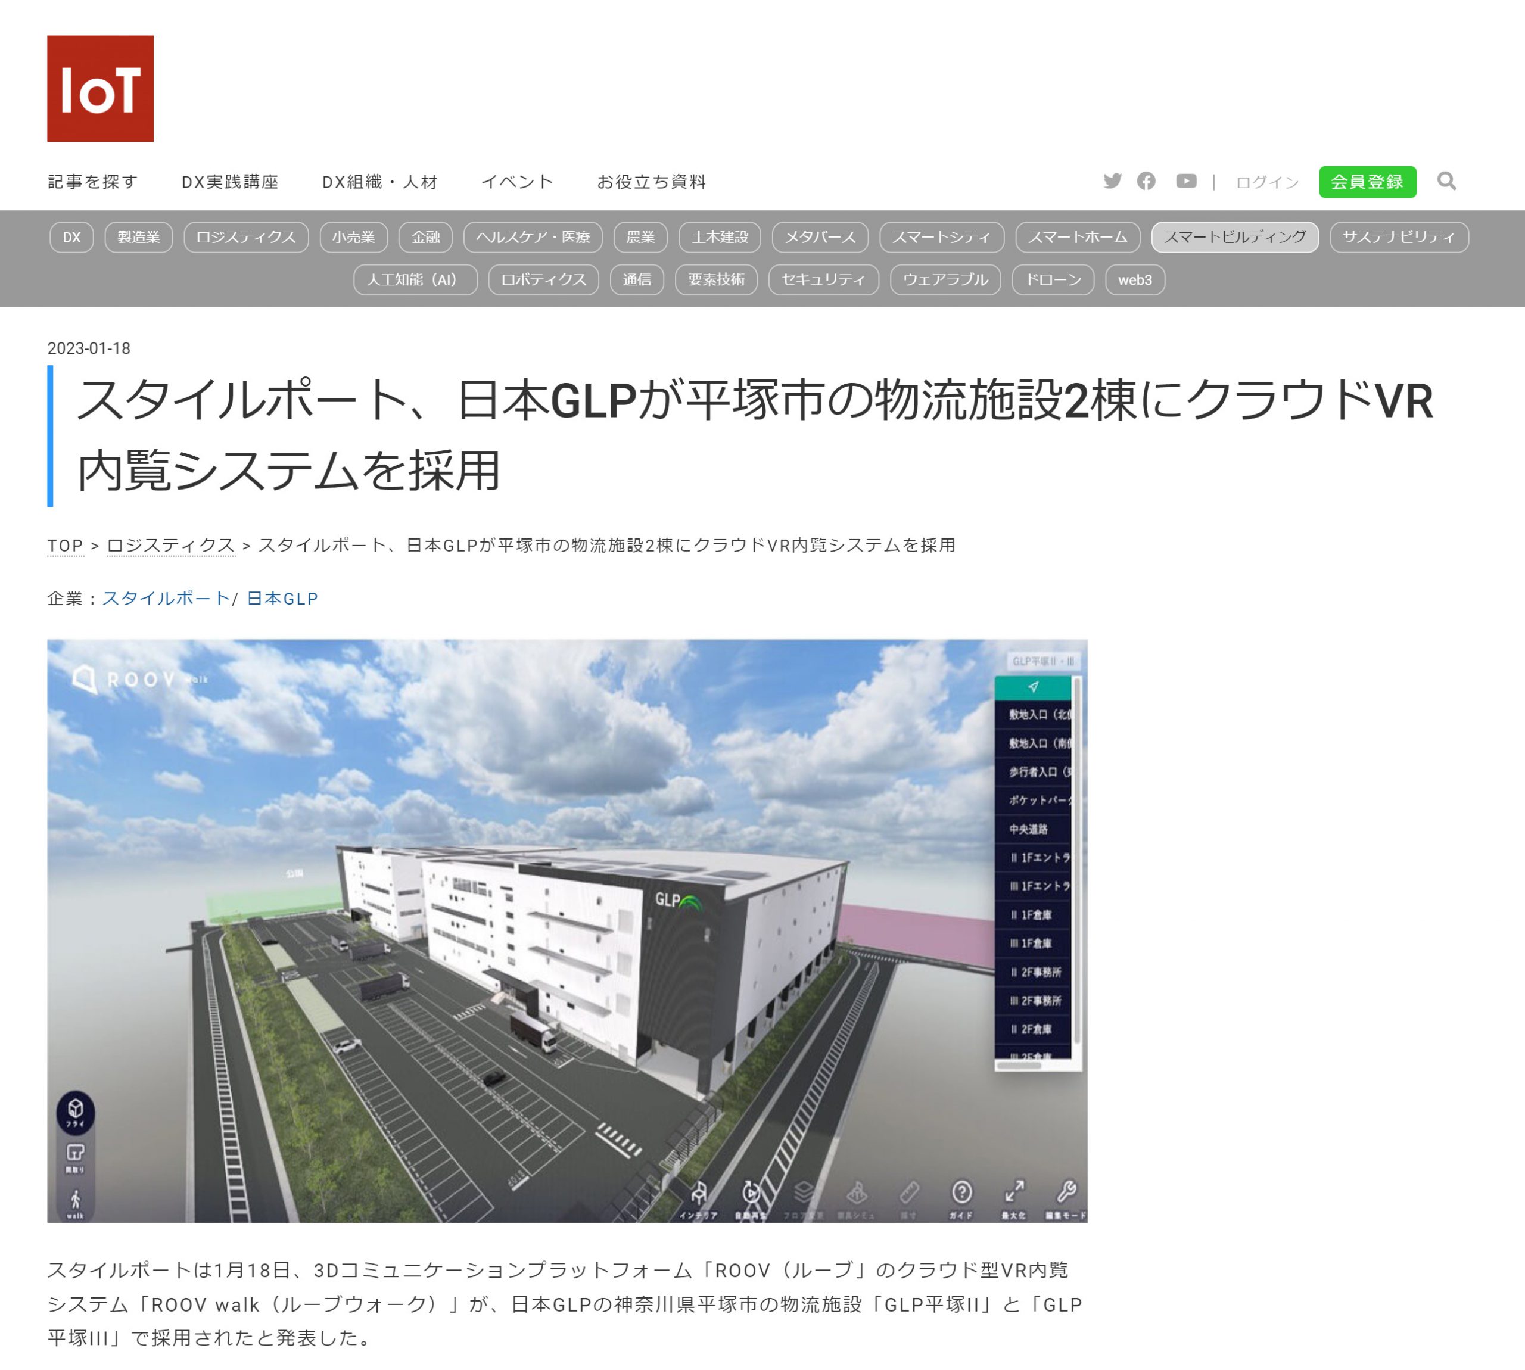Select the メタバース category tag

point(820,237)
